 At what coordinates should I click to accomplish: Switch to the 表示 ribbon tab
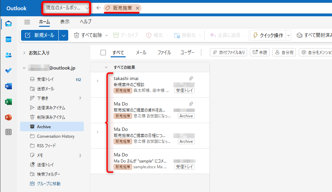[x=65, y=22]
